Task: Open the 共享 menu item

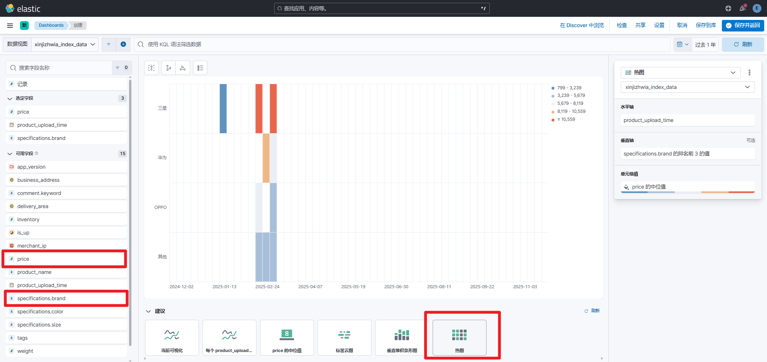Action: [x=640, y=25]
